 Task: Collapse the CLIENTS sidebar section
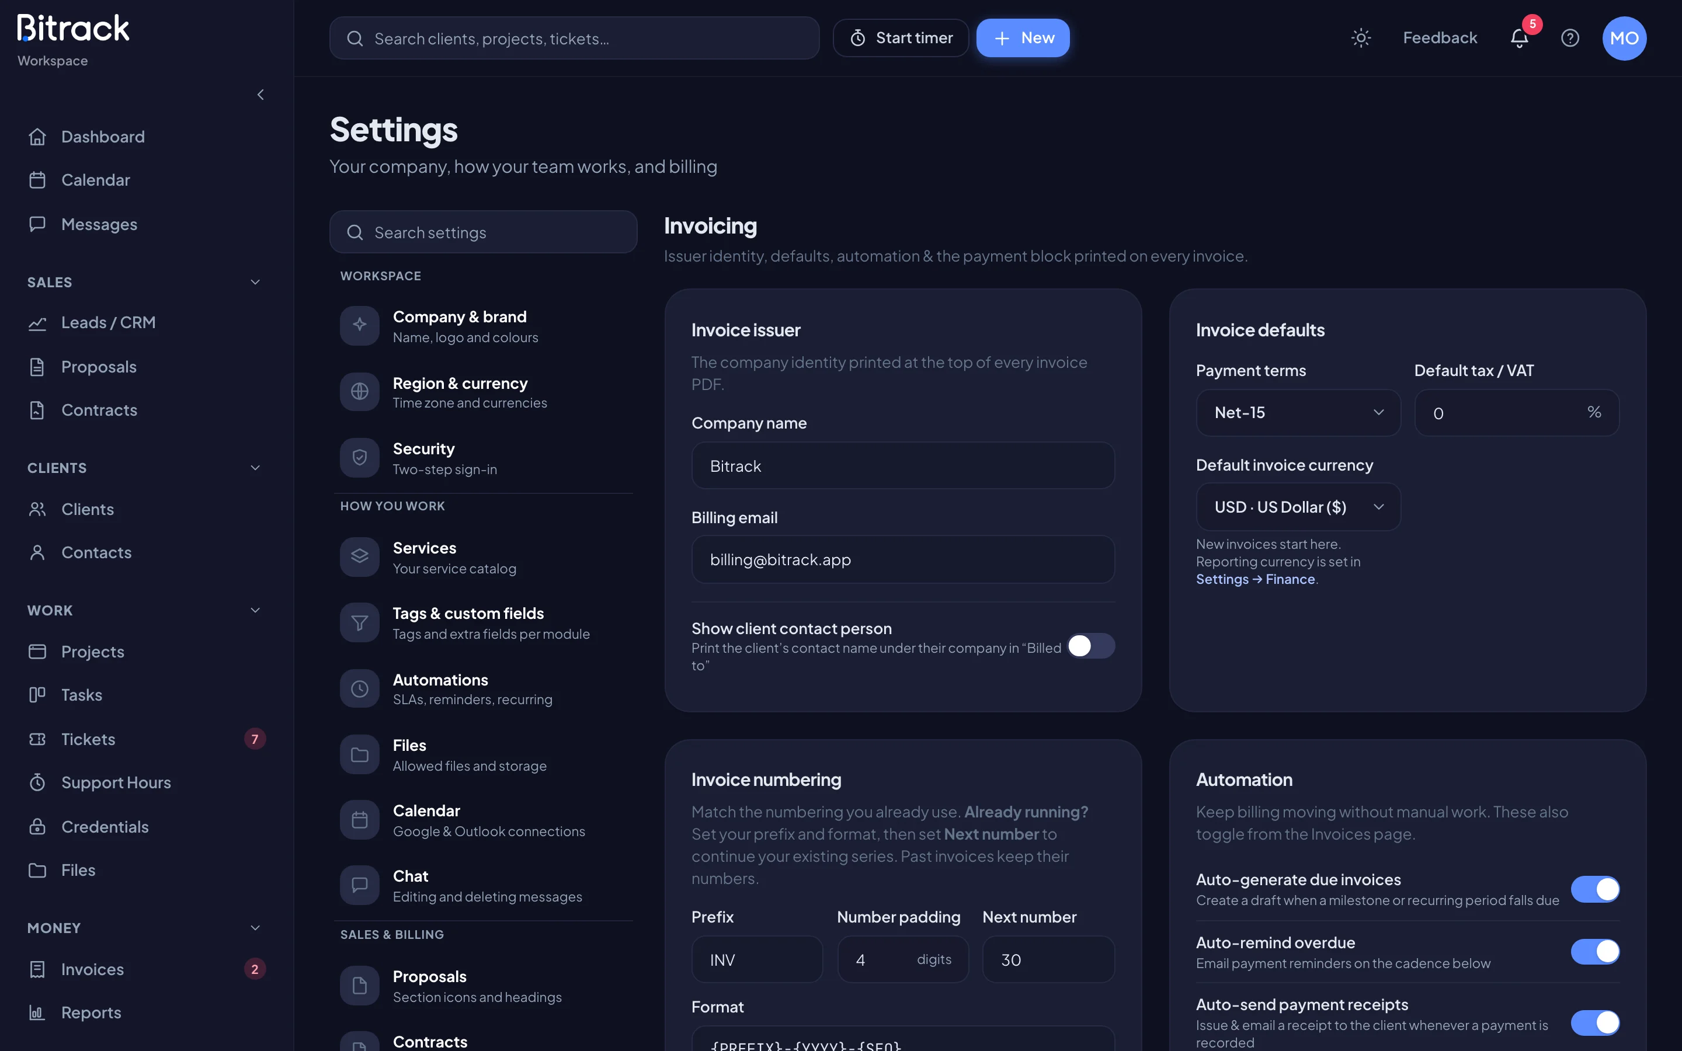255,468
